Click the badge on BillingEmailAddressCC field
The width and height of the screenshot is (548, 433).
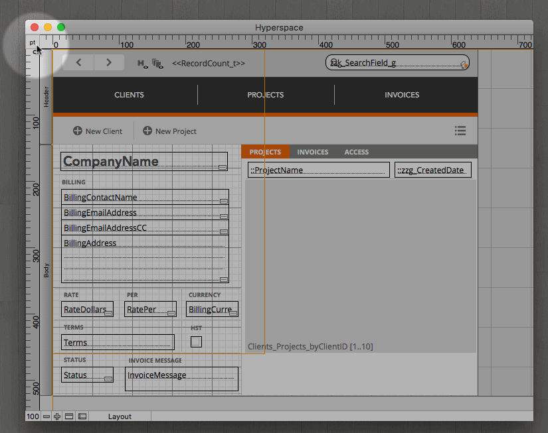(224, 231)
